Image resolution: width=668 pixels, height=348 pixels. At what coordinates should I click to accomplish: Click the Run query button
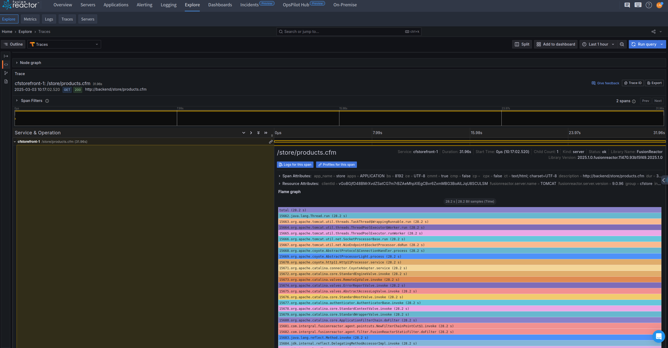pyautogui.click(x=644, y=44)
